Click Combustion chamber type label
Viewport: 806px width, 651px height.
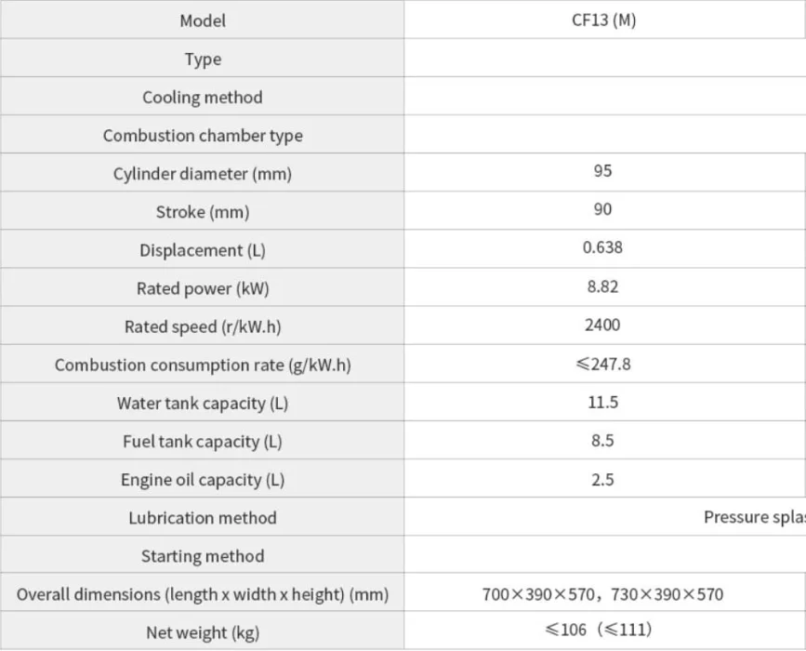click(203, 135)
